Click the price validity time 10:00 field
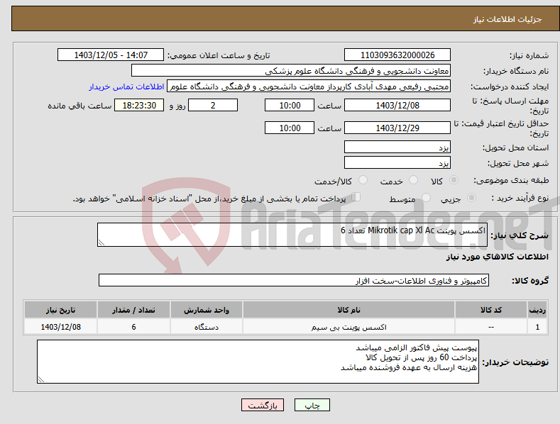Screen dimensions: 560x424 [x=290, y=128]
